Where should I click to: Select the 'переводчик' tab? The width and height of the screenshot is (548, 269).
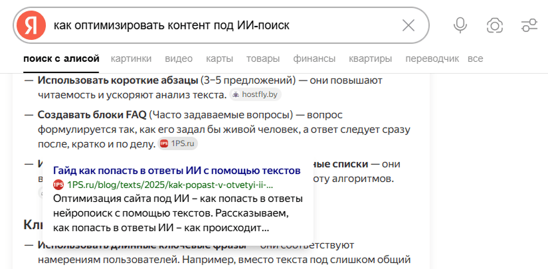(432, 58)
